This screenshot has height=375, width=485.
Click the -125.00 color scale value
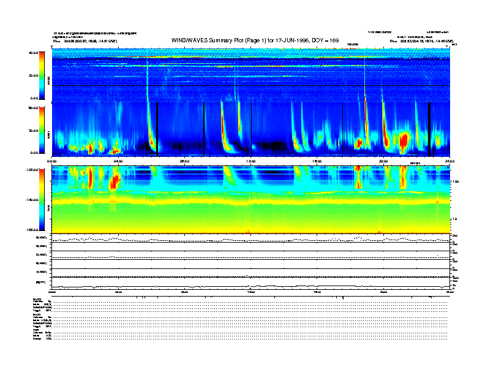click(x=32, y=170)
